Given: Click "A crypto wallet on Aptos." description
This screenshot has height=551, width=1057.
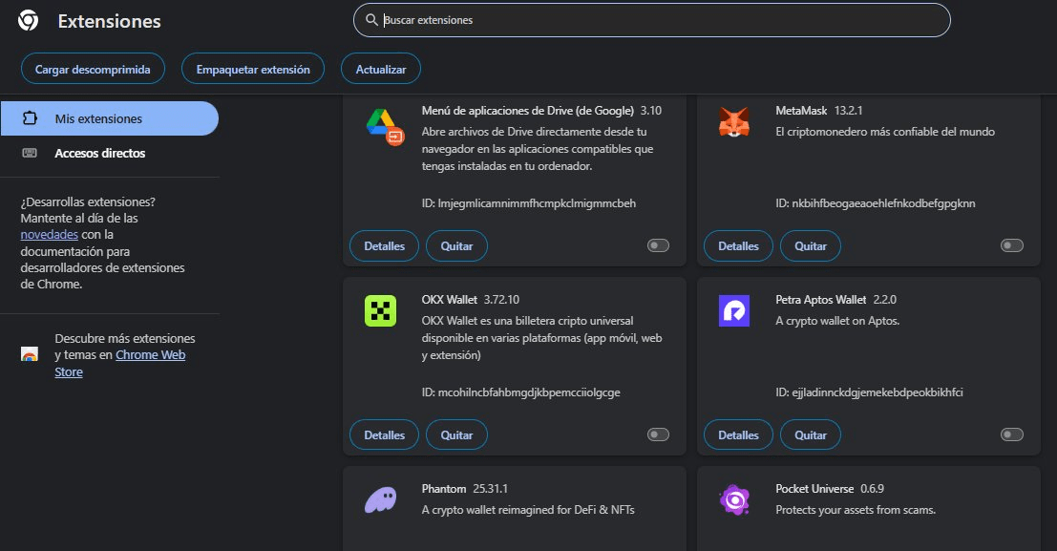Looking at the screenshot, I should point(837,321).
